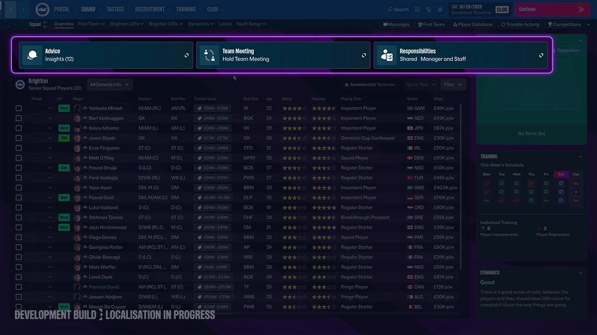Tick the checkbox for Kaoru Mitoma
The width and height of the screenshot is (597, 335).
(x=19, y=128)
